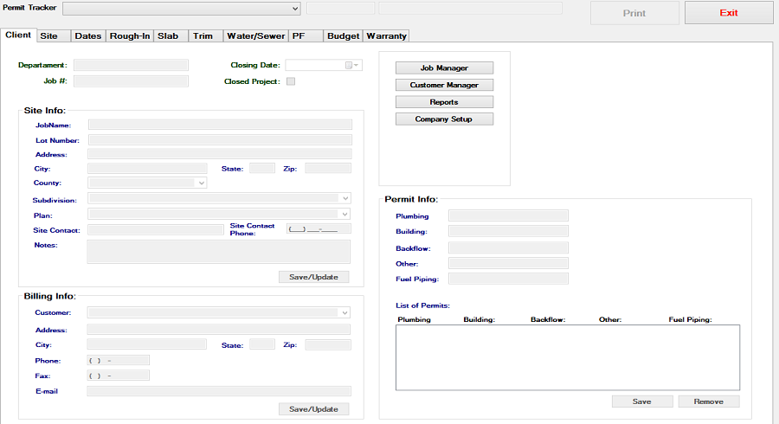
Task: Click the Job Manager button
Action: point(444,68)
